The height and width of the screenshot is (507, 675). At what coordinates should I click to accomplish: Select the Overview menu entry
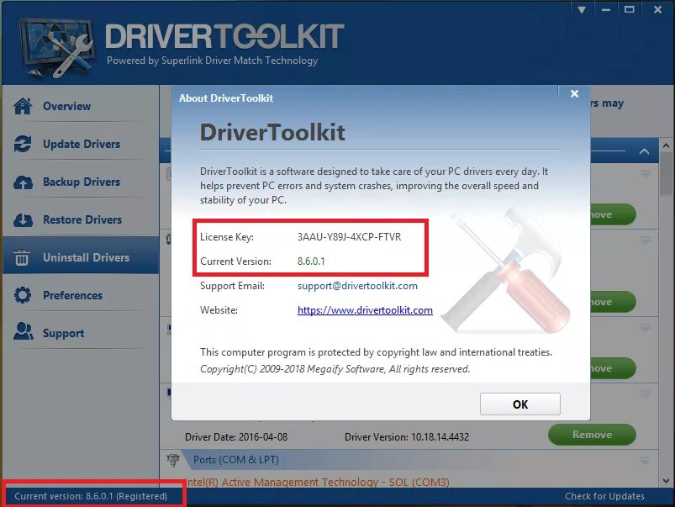point(66,106)
